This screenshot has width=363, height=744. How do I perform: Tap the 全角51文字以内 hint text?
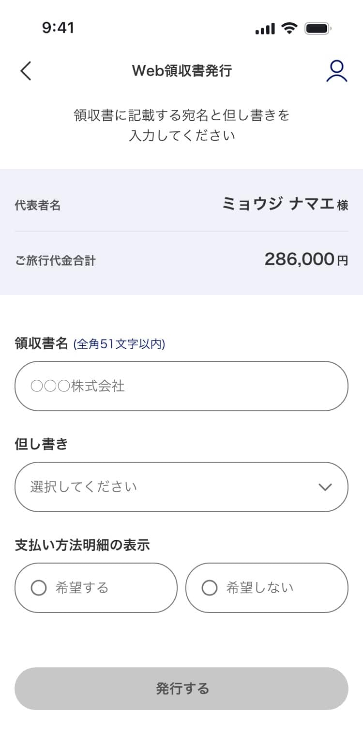pyautogui.click(x=119, y=344)
